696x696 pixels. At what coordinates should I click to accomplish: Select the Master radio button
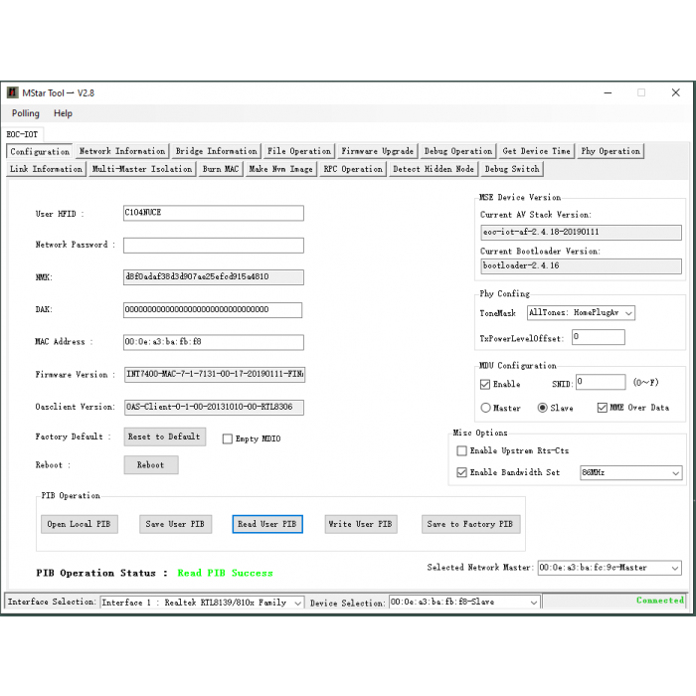point(486,408)
